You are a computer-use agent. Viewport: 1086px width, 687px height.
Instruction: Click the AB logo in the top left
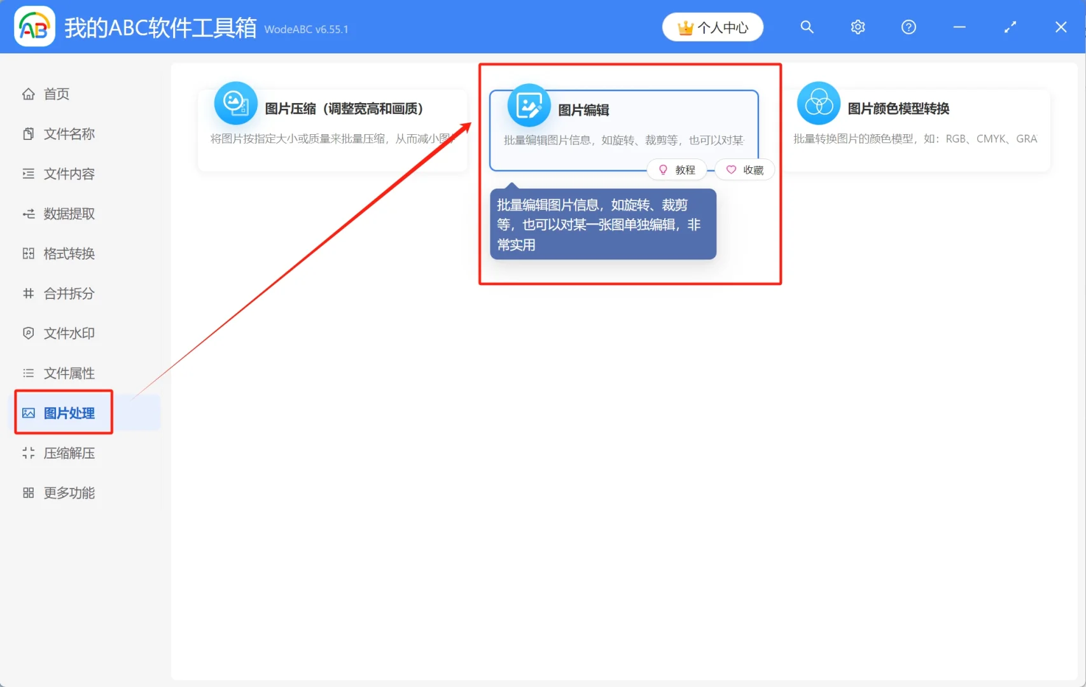[x=34, y=26]
